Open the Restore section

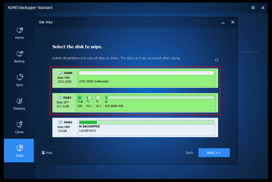point(19,104)
